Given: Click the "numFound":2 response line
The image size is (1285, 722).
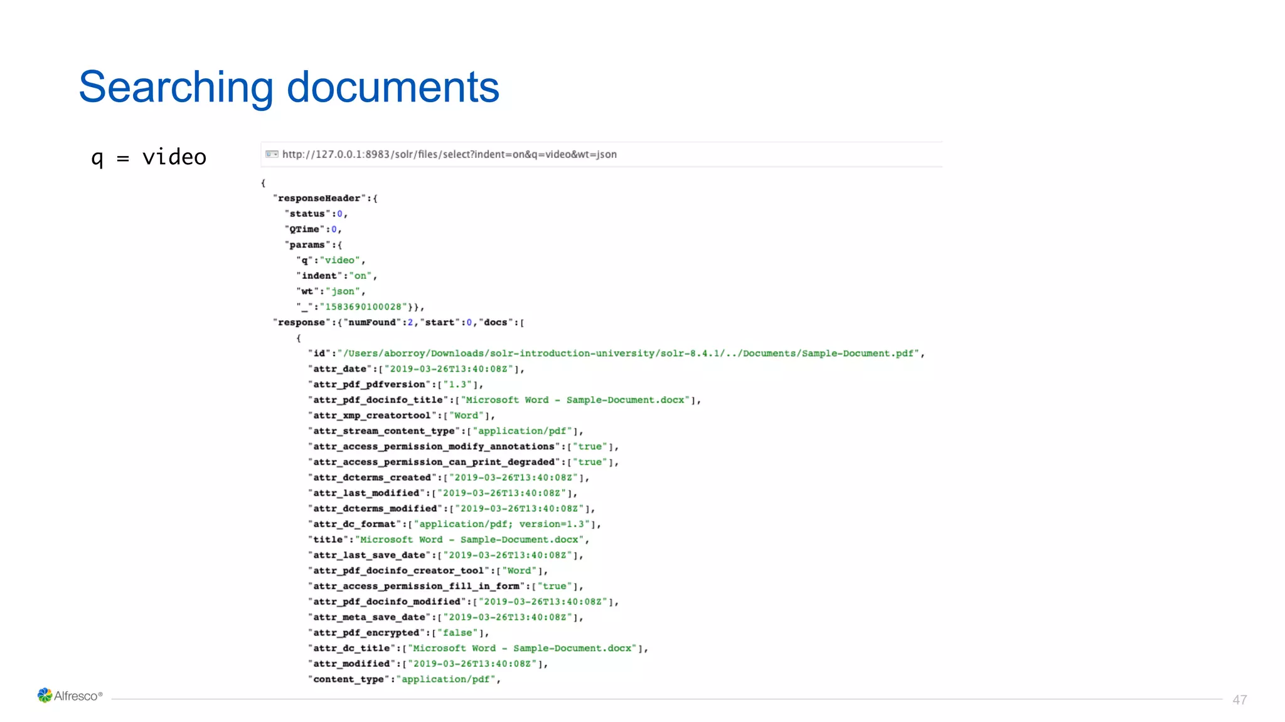Looking at the screenshot, I should coord(398,322).
